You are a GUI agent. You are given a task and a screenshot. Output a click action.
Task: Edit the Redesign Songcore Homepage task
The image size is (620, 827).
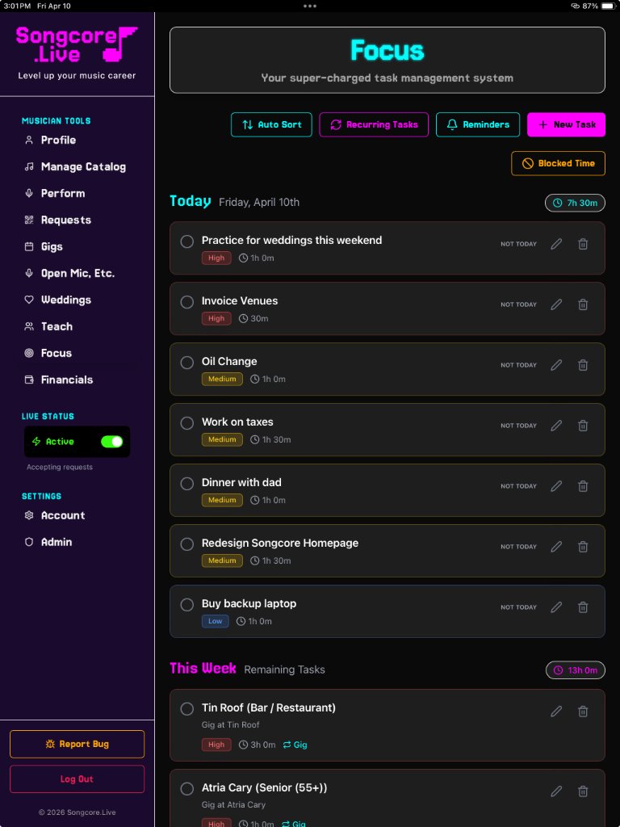coord(556,547)
